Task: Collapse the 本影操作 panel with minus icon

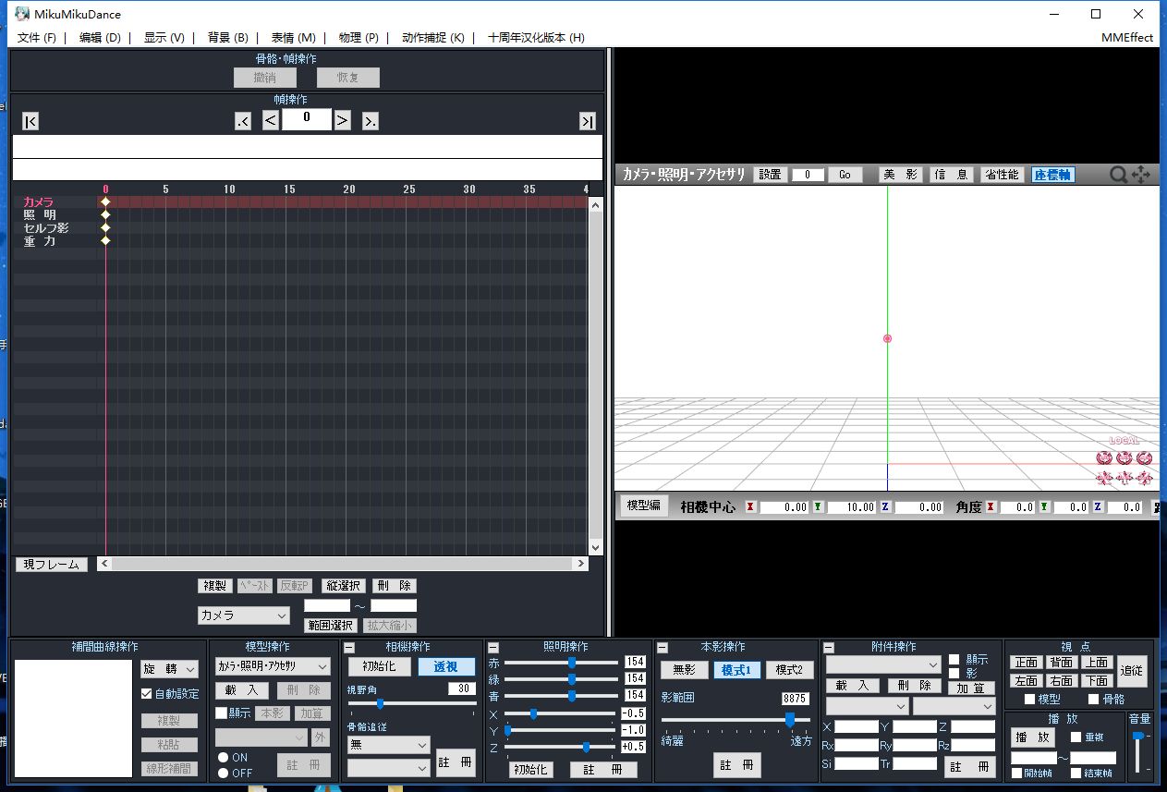Action: (663, 648)
